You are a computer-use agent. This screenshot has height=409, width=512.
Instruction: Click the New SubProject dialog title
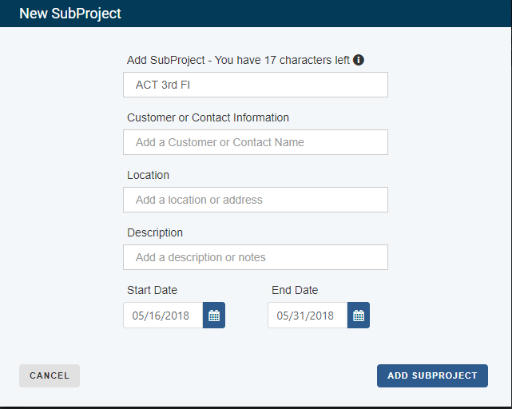[x=70, y=14]
